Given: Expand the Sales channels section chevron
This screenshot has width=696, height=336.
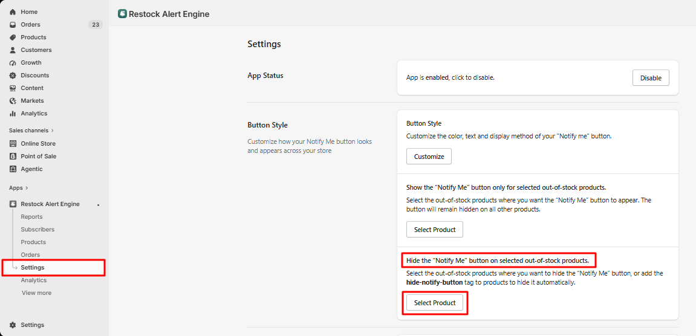Looking at the screenshot, I should [53, 131].
